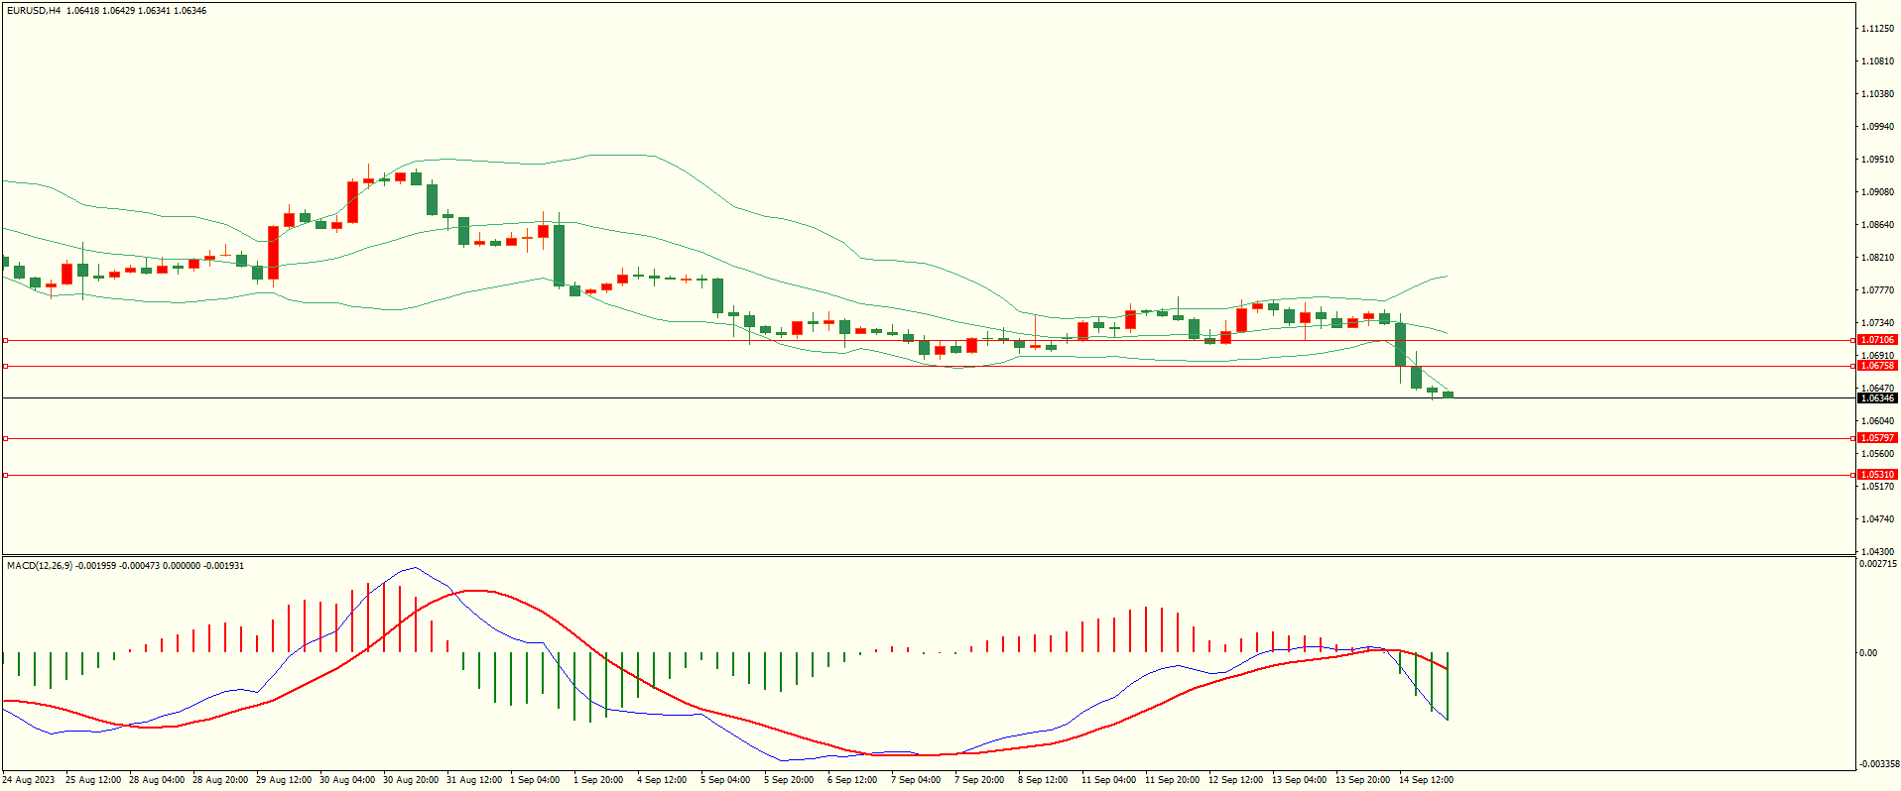Select left handle of the red 1.05797 line
This screenshot has height=791, width=1901.
point(5,438)
